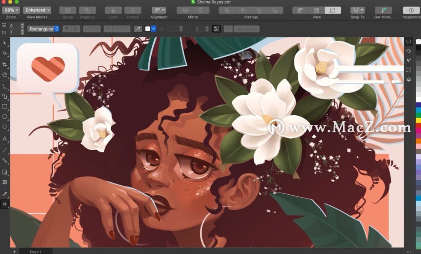The height and width of the screenshot is (254, 421).
Task: Step the mesh grid columns value
Action: [22, 26]
